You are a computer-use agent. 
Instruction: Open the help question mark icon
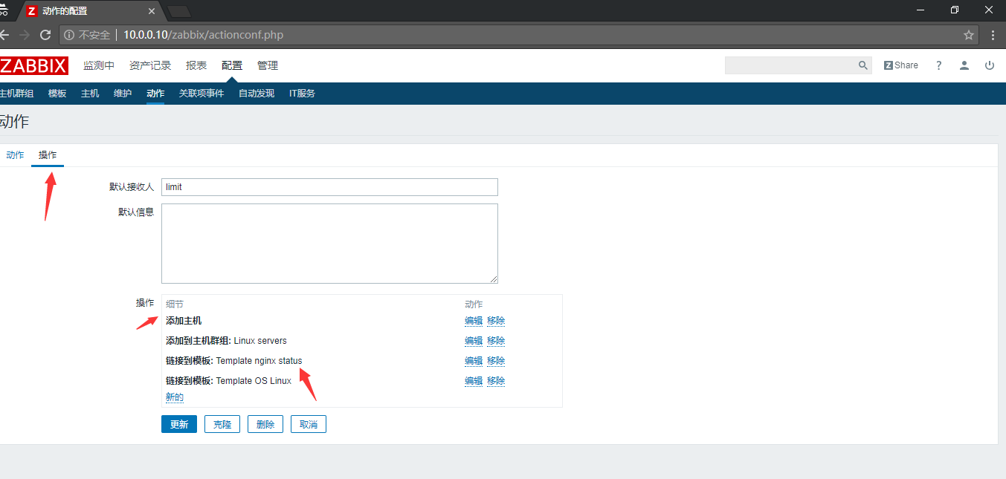point(939,65)
